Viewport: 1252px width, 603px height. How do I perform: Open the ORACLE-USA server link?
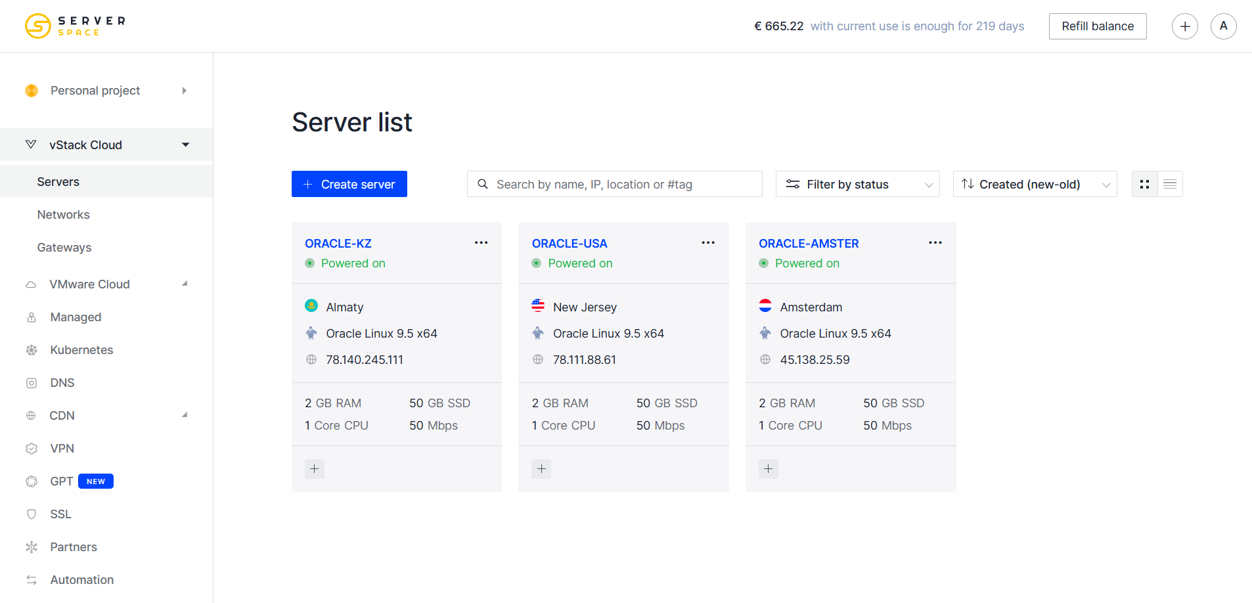(x=570, y=244)
